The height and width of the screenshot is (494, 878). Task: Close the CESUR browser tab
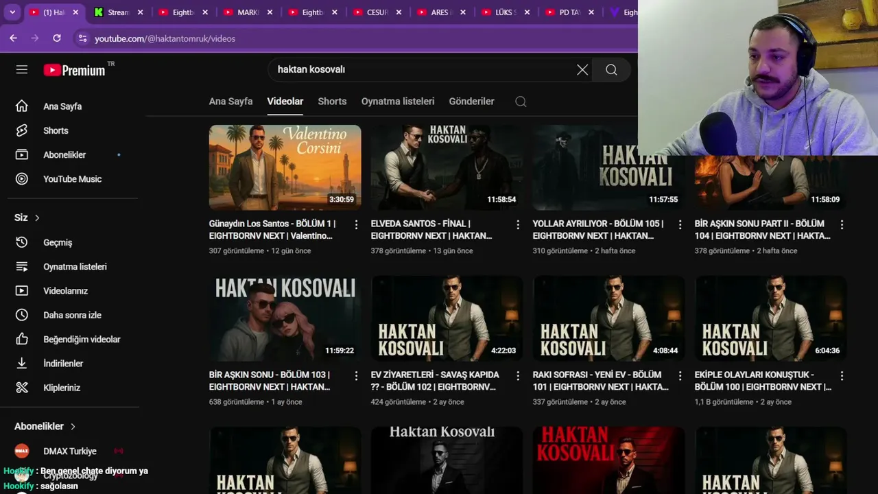pyautogui.click(x=399, y=12)
